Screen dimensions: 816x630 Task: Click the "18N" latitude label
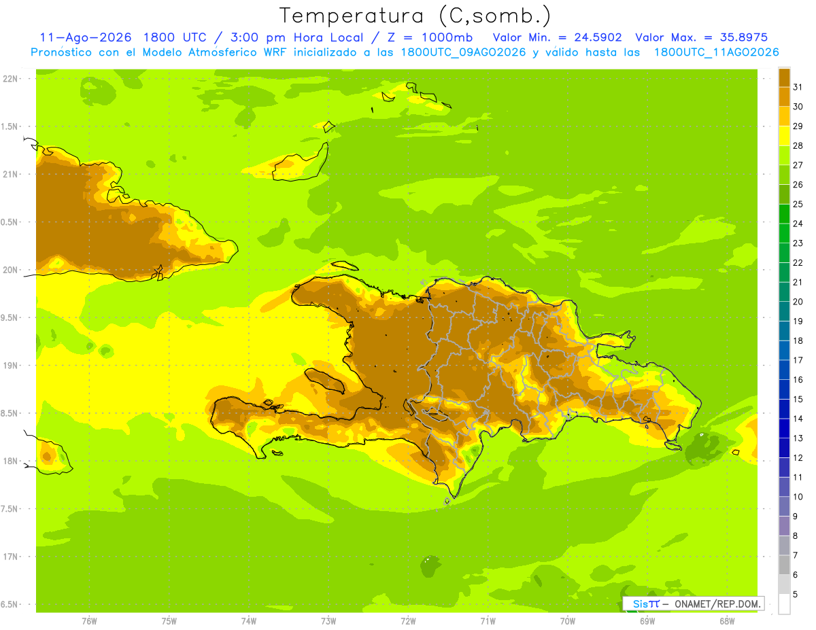[x=11, y=461]
